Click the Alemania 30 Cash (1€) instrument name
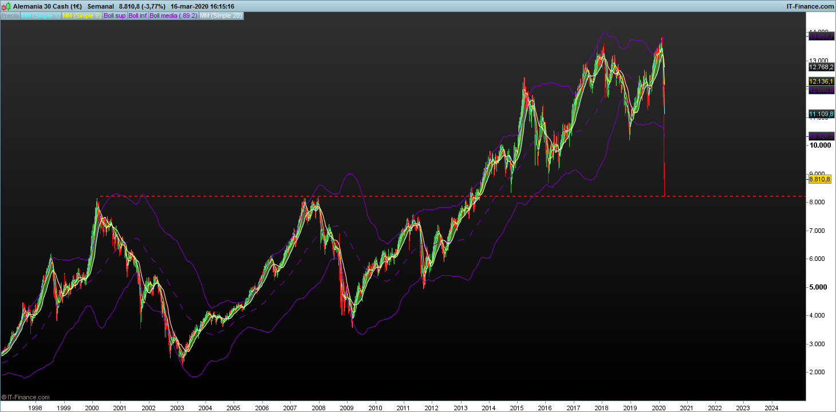Screen dimensions: 836x412 point(48,6)
